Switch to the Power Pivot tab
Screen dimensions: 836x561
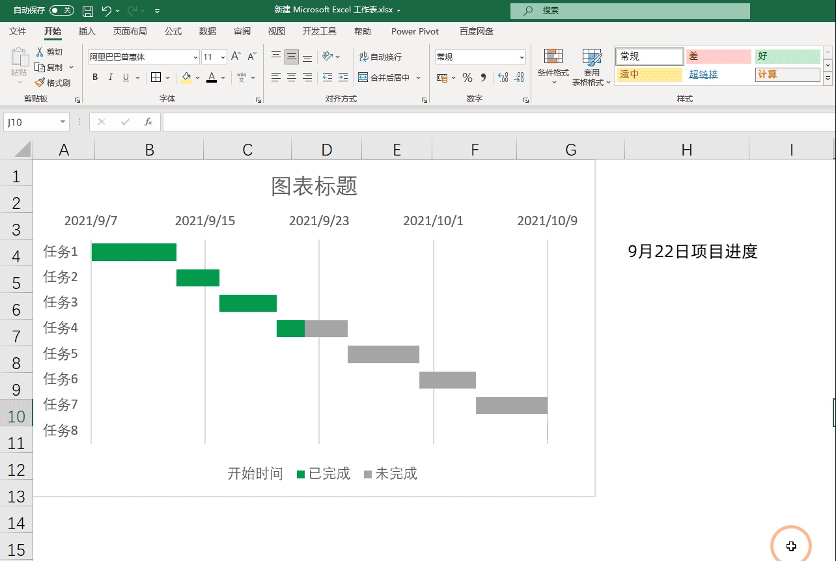pyautogui.click(x=415, y=31)
